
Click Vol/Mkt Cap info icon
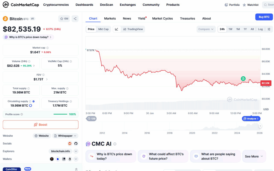pos(71,61)
